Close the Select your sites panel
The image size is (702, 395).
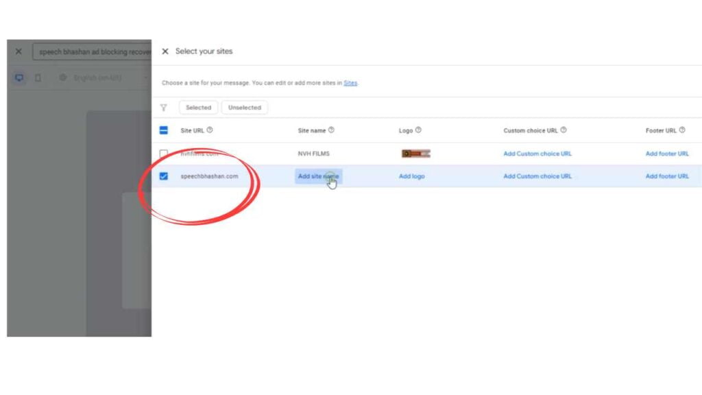point(165,51)
